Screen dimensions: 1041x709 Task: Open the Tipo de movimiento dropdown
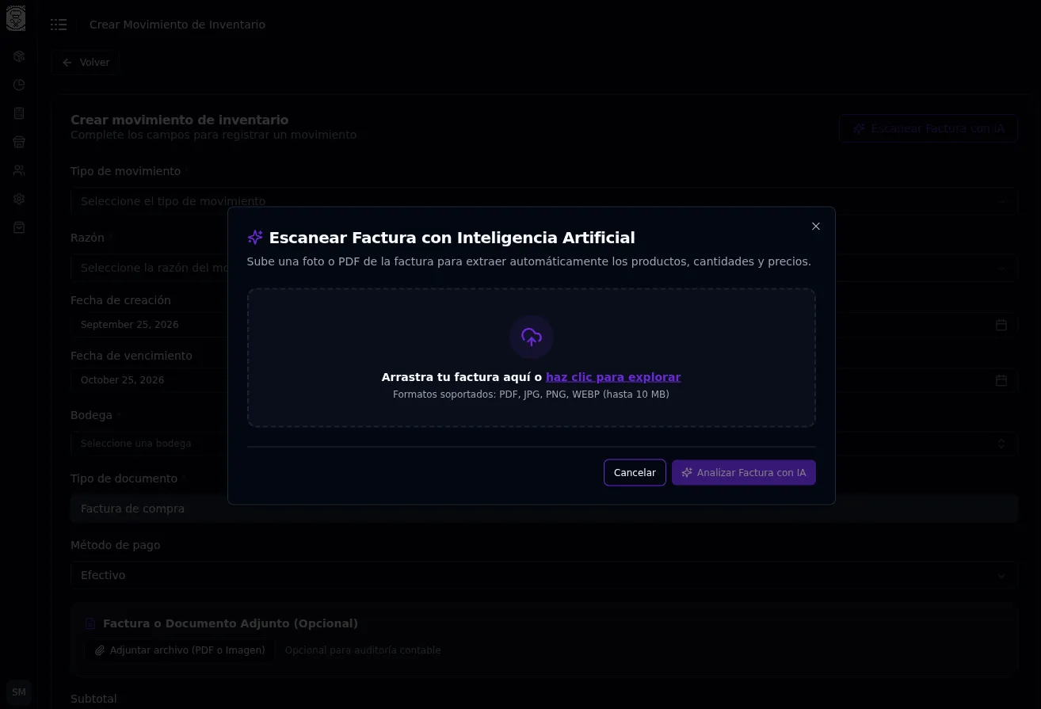click(544, 201)
